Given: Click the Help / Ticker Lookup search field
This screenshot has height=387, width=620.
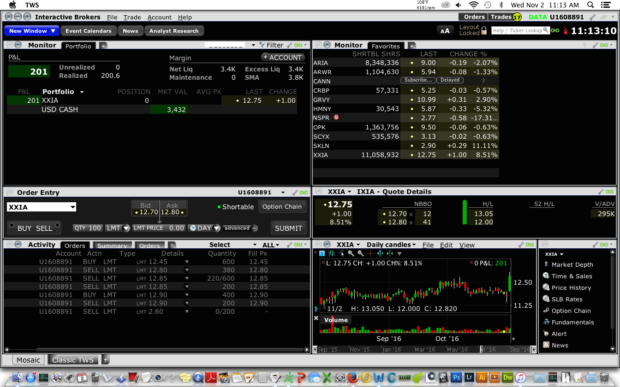Looking at the screenshot, I should click(520, 30).
